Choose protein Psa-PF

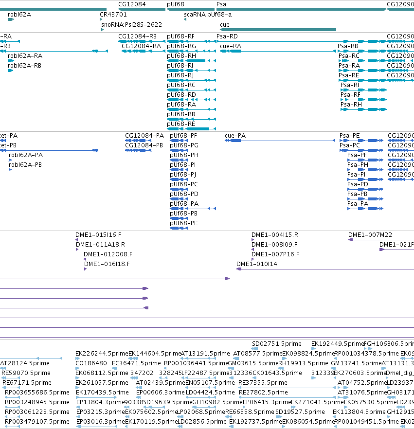[357, 155]
